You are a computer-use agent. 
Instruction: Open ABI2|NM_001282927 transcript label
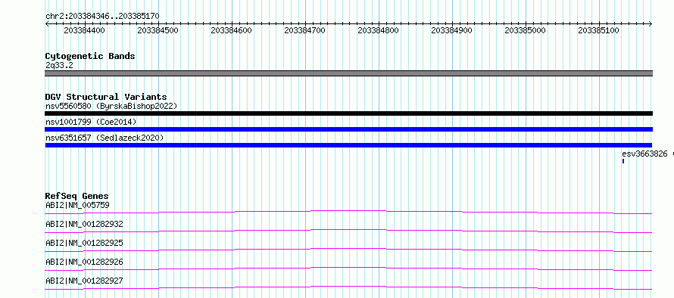84,281
